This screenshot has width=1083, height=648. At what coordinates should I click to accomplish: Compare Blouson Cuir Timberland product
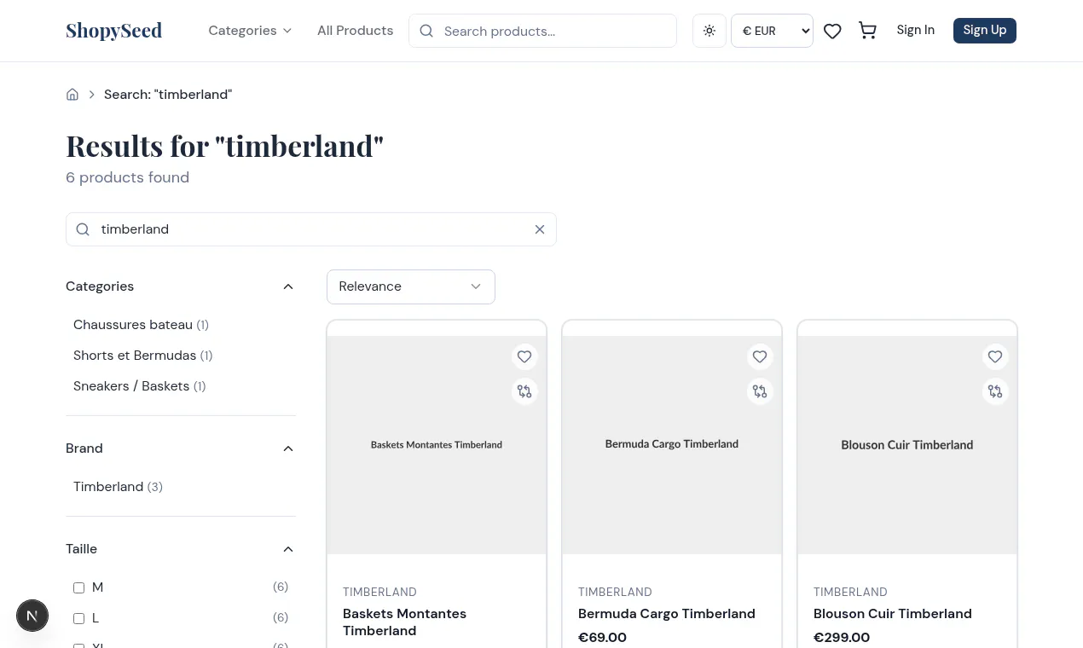[995, 391]
